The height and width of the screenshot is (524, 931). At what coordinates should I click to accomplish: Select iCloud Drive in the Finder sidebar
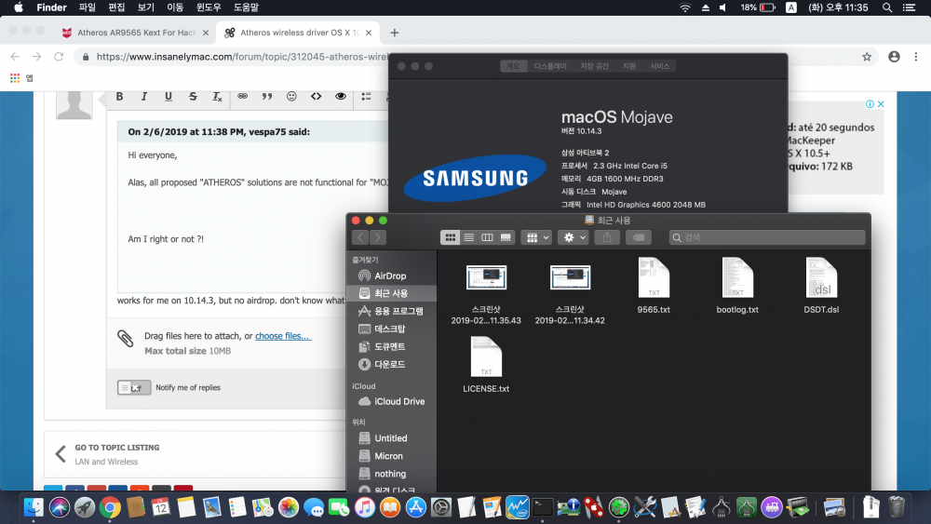pos(391,402)
